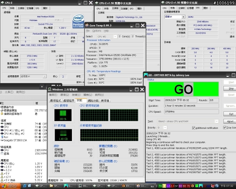Click the chassis intrusion lock icon

pos(2,114)
